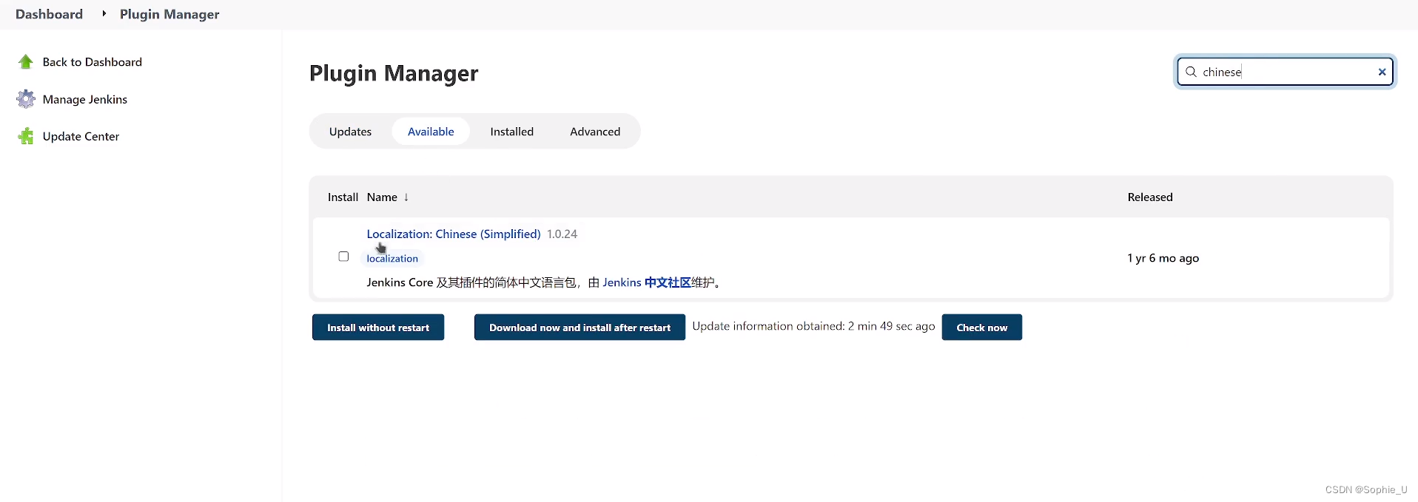The height and width of the screenshot is (502, 1418).
Task: Click Install without restart button
Action: click(x=378, y=328)
